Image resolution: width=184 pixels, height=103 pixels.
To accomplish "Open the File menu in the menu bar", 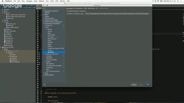I will coord(15,1).
